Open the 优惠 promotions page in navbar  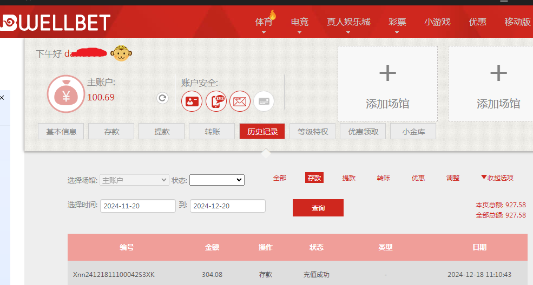(477, 22)
